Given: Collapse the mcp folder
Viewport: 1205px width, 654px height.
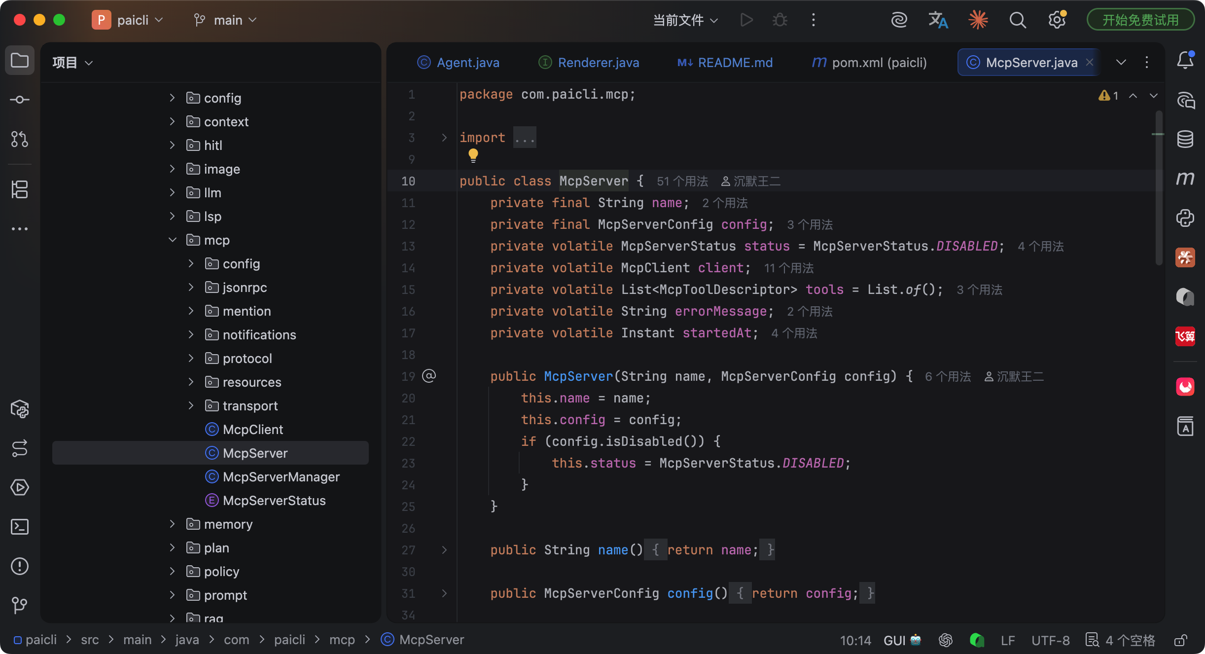Looking at the screenshot, I should point(173,240).
